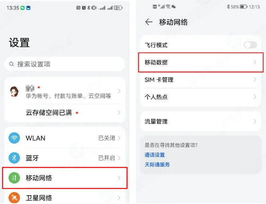Open the 天际通服务 link

[157, 164]
